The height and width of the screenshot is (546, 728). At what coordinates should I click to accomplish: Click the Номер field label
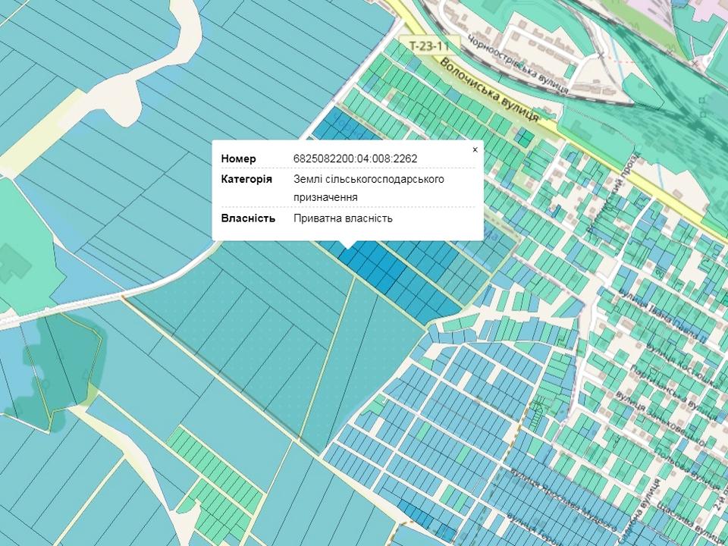[x=238, y=158]
